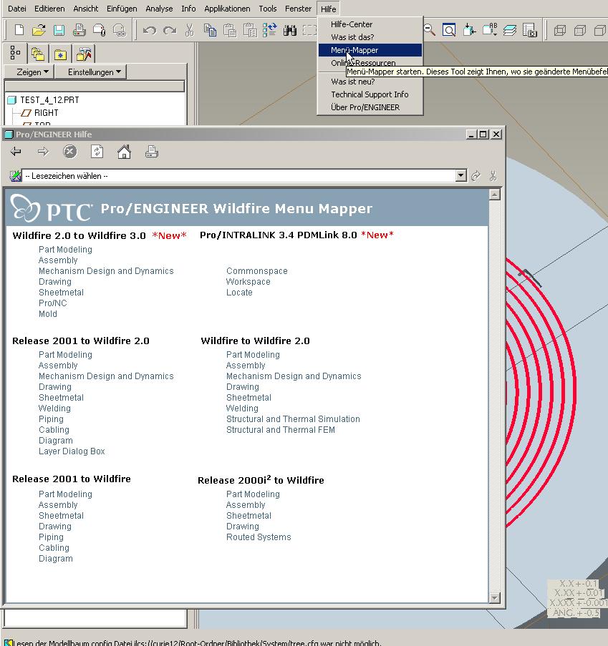Copy selection with copy icon
The width and height of the screenshot is (608, 646).
[x=210, y=30]
